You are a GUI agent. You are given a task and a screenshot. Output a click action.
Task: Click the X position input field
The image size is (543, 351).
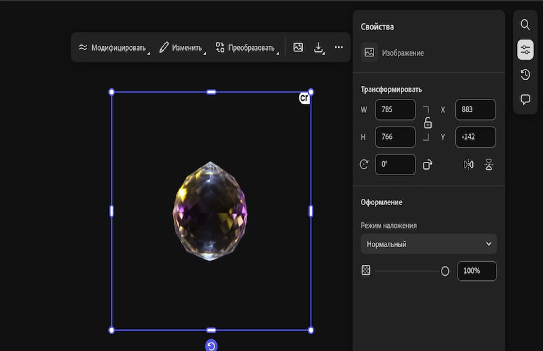(x=476, y=110)
